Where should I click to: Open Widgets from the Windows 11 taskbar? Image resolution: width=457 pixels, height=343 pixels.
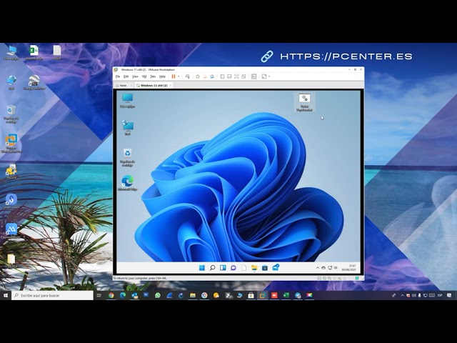point(223,268)
